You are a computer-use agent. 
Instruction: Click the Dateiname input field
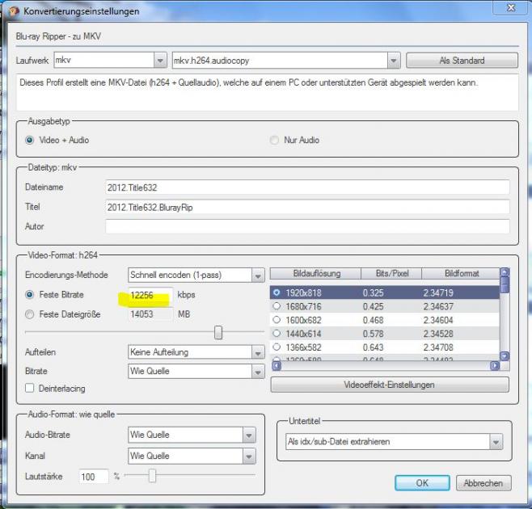307,187
